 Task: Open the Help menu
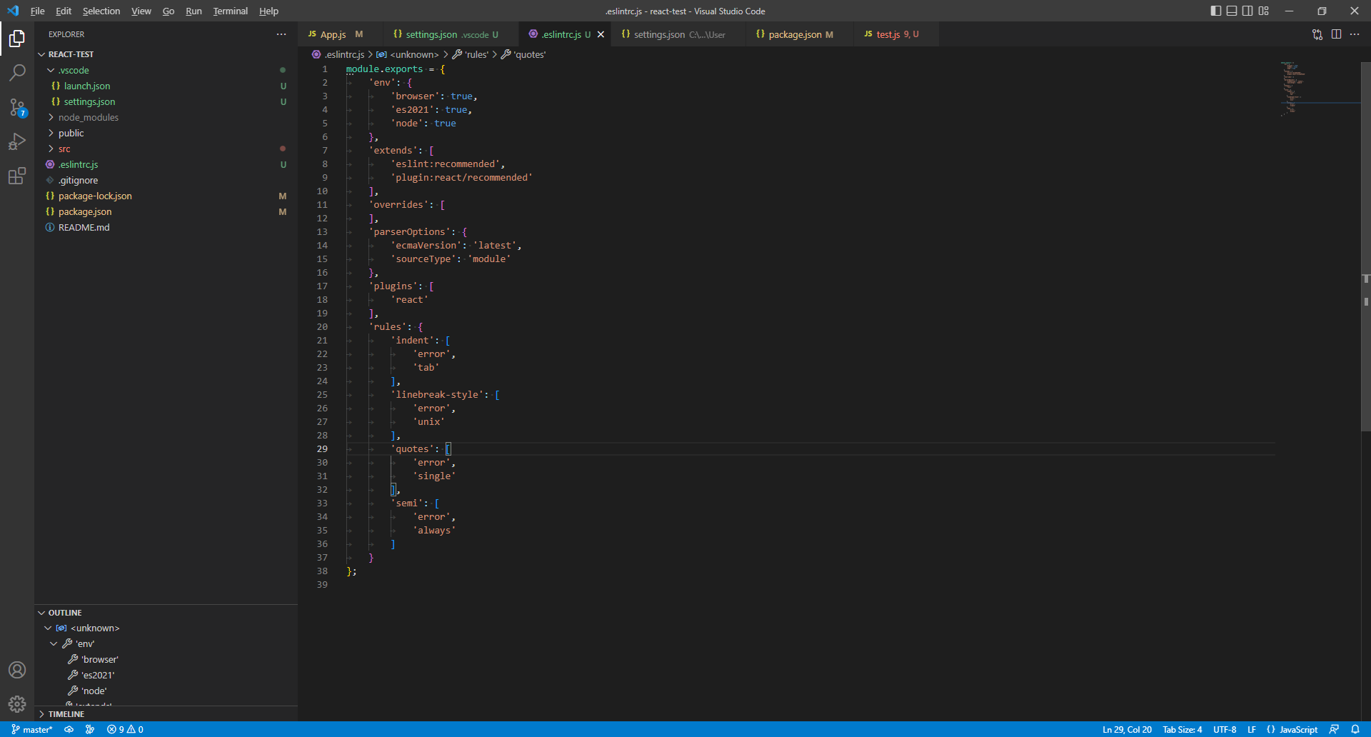[x=268, y=11]
